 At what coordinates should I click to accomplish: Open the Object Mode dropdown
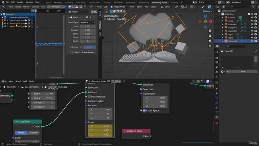pyautogui.click(x=119, y=7)
